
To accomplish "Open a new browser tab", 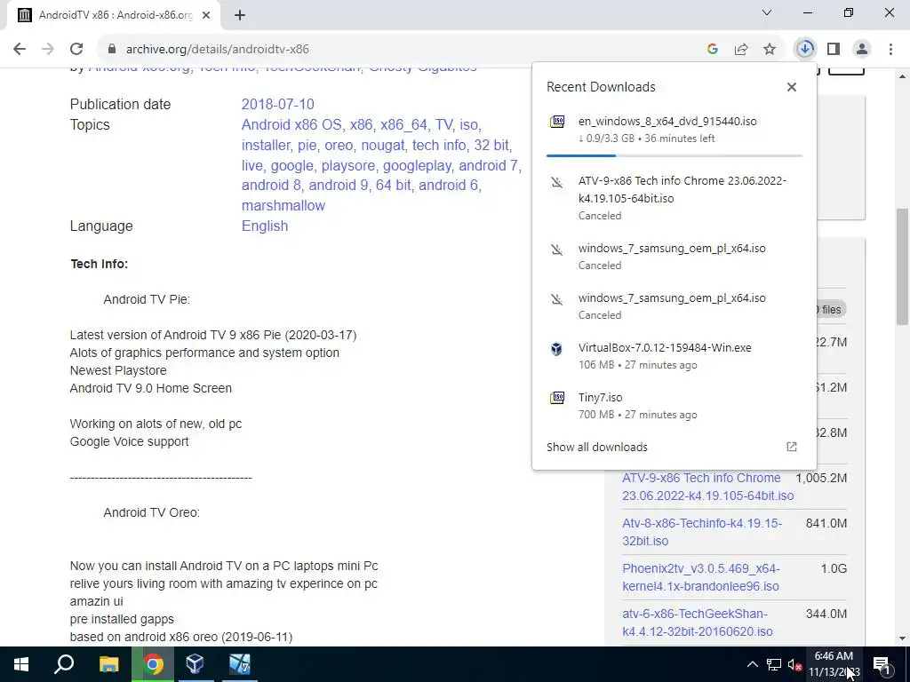I will [x=240, y=15].
